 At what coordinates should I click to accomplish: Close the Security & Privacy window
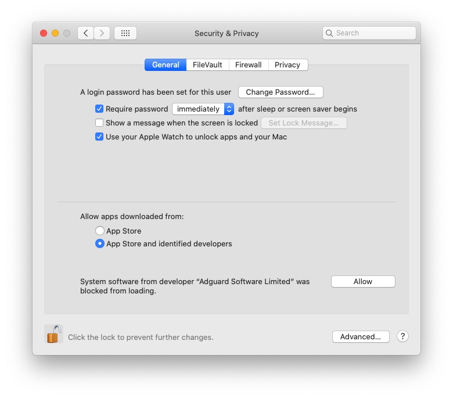pyautogui.click(x=44, y=33)
